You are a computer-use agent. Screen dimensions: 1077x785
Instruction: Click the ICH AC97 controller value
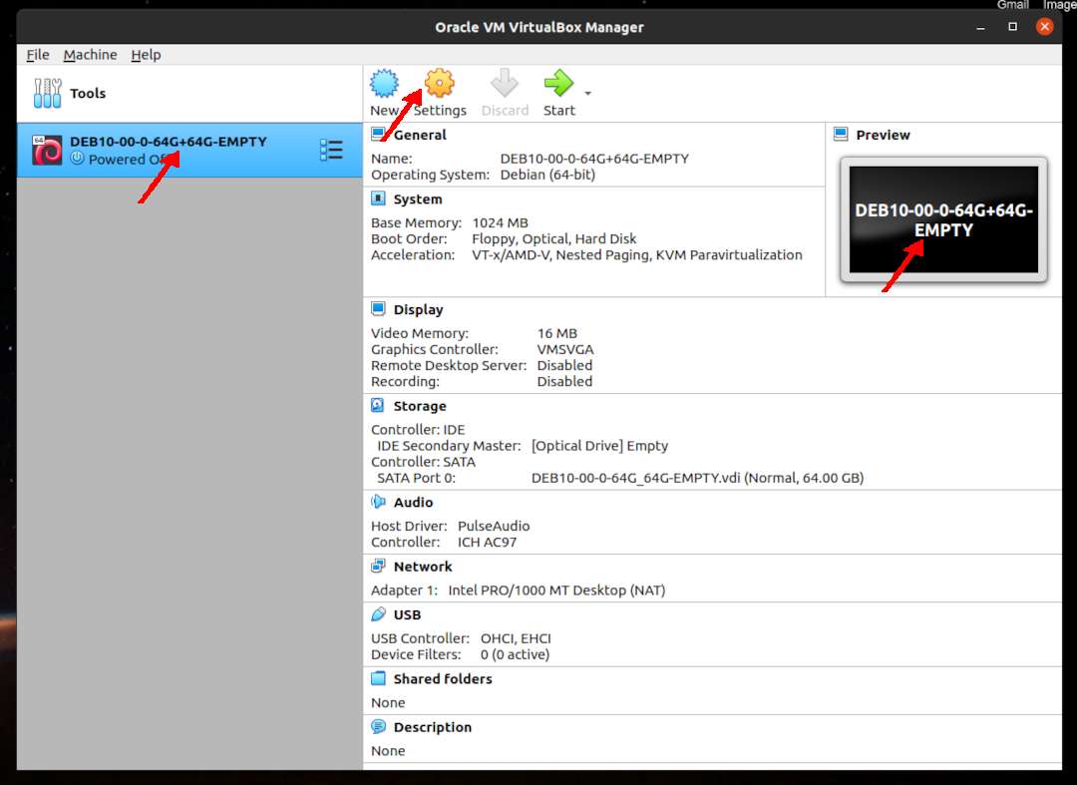pyautogui.click(x=487, y=543)
